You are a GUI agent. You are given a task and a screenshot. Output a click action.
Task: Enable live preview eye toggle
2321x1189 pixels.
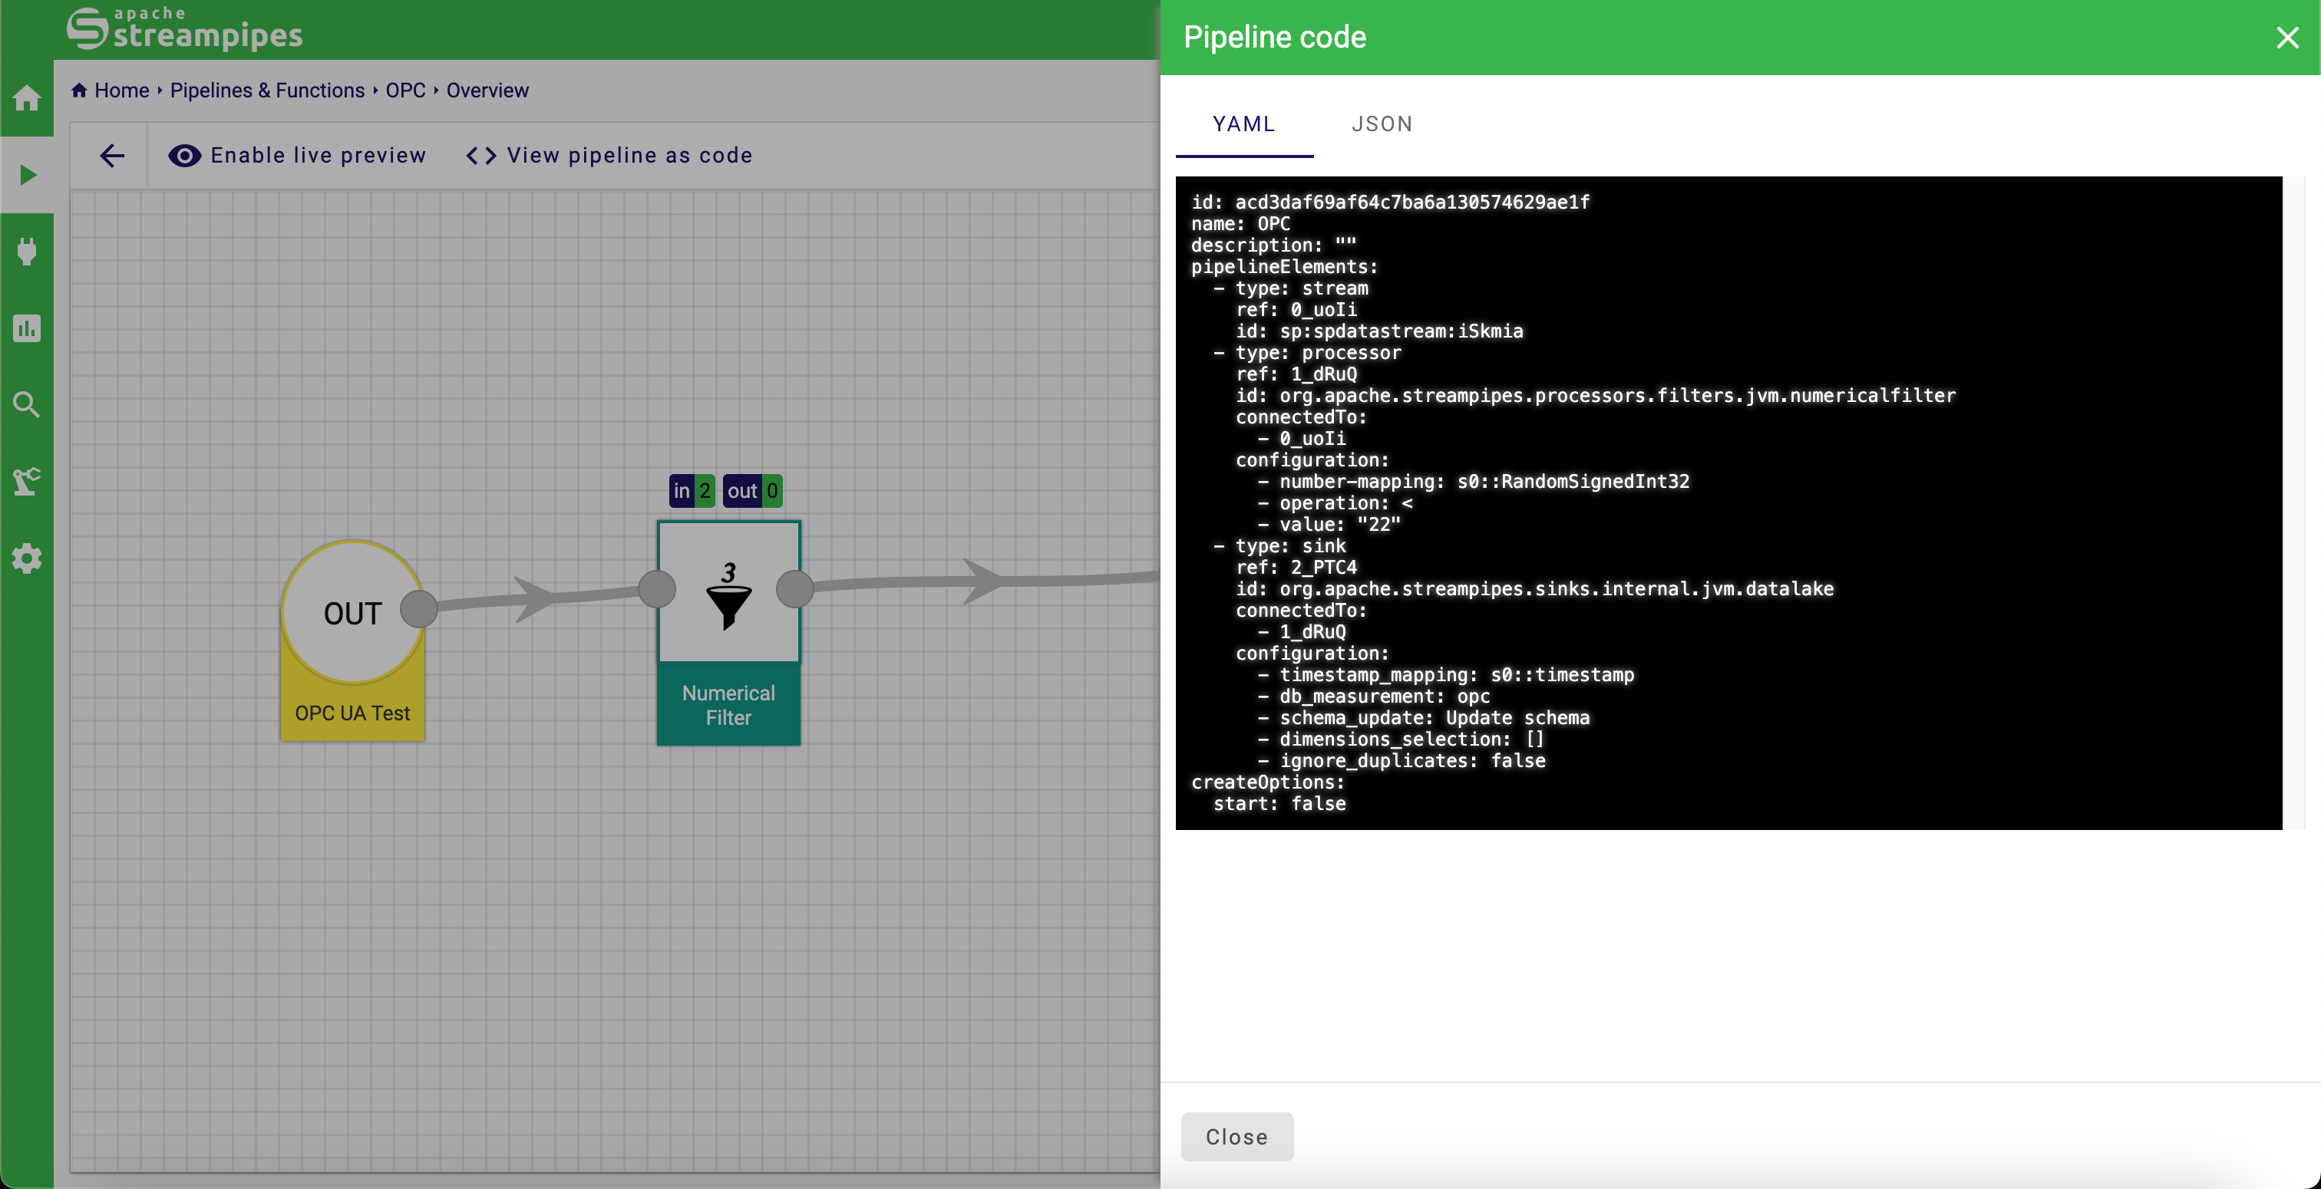coord(297,156)
